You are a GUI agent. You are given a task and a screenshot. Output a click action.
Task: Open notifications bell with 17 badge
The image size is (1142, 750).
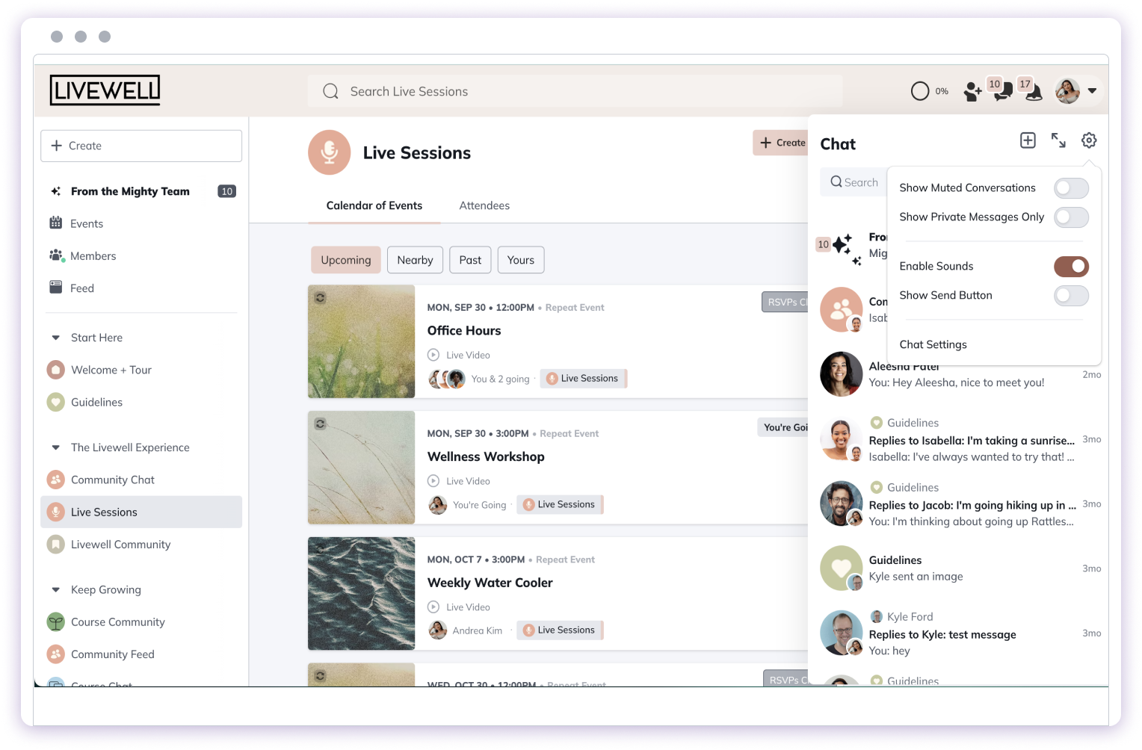point(1033,91)
